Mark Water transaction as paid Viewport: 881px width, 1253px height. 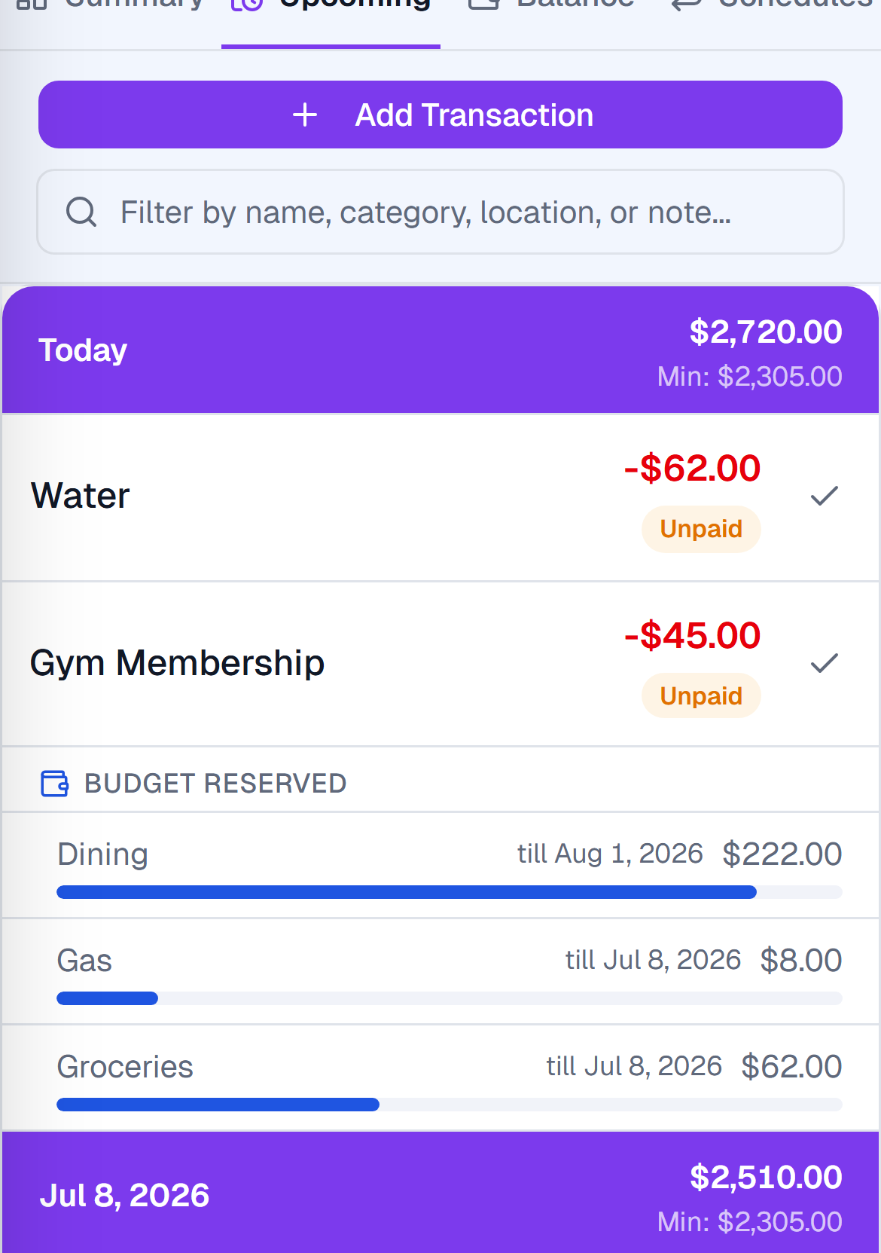825,496
